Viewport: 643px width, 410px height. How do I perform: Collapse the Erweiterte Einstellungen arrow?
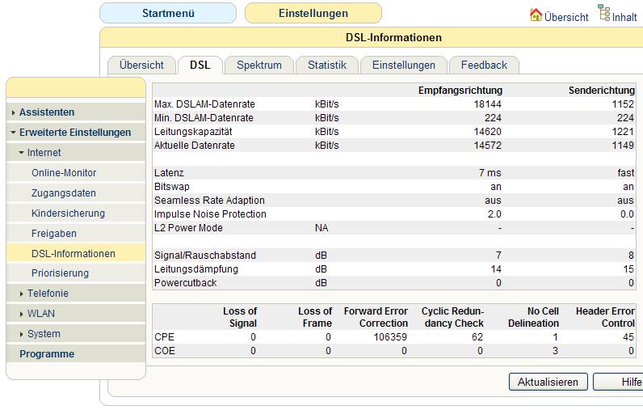[13, 133]
